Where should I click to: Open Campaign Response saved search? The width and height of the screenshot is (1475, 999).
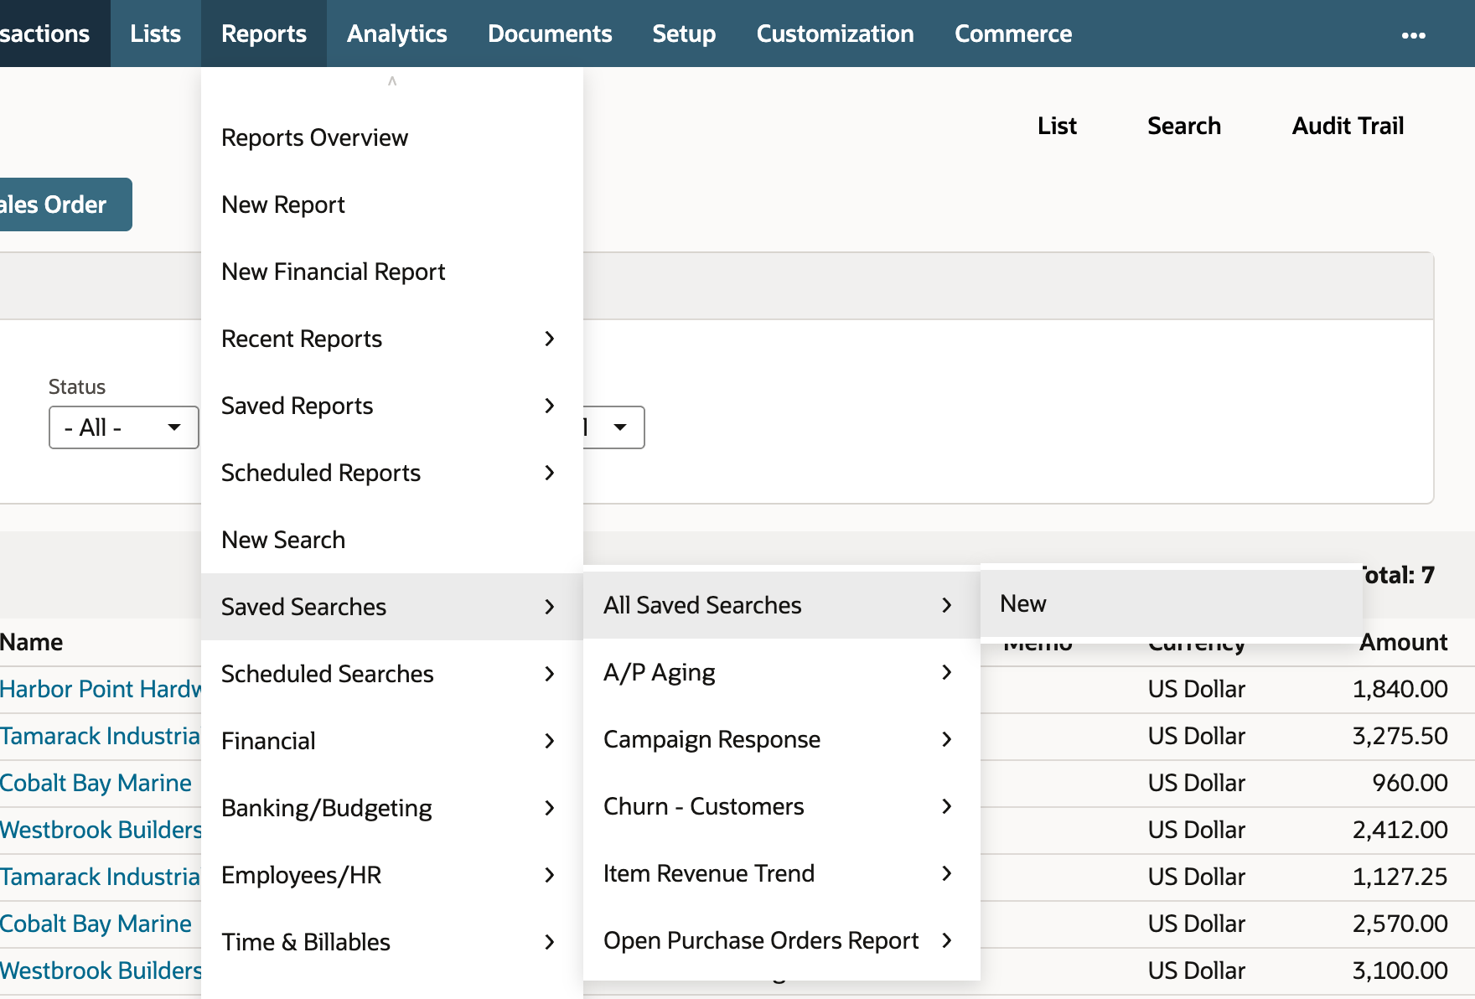[781, 739]
